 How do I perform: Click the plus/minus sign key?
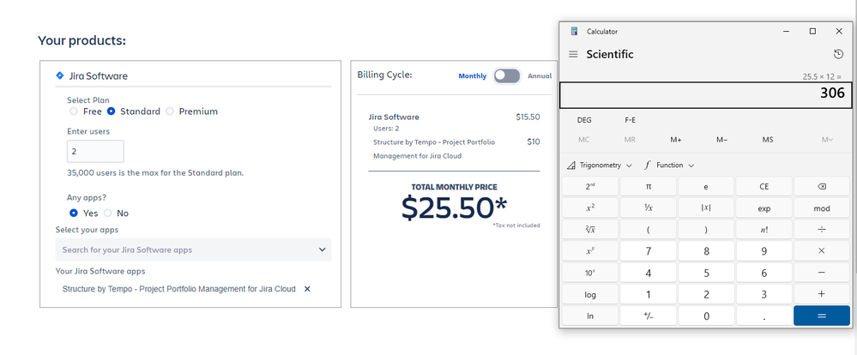click(649, 316)
